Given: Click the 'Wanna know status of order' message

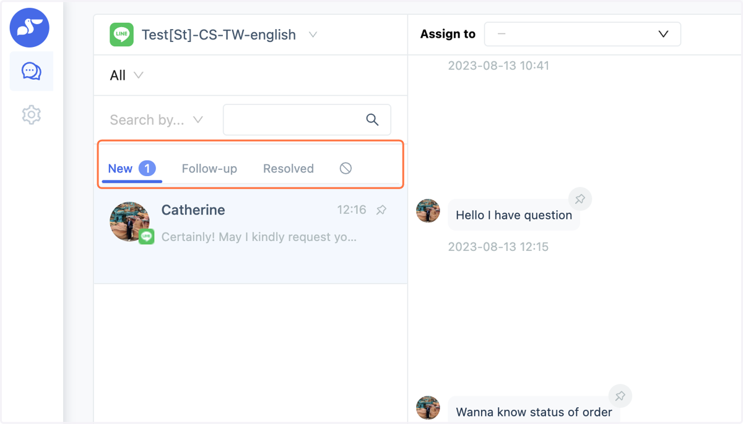Looking at the screenshot, I should [x=534, y=410].
